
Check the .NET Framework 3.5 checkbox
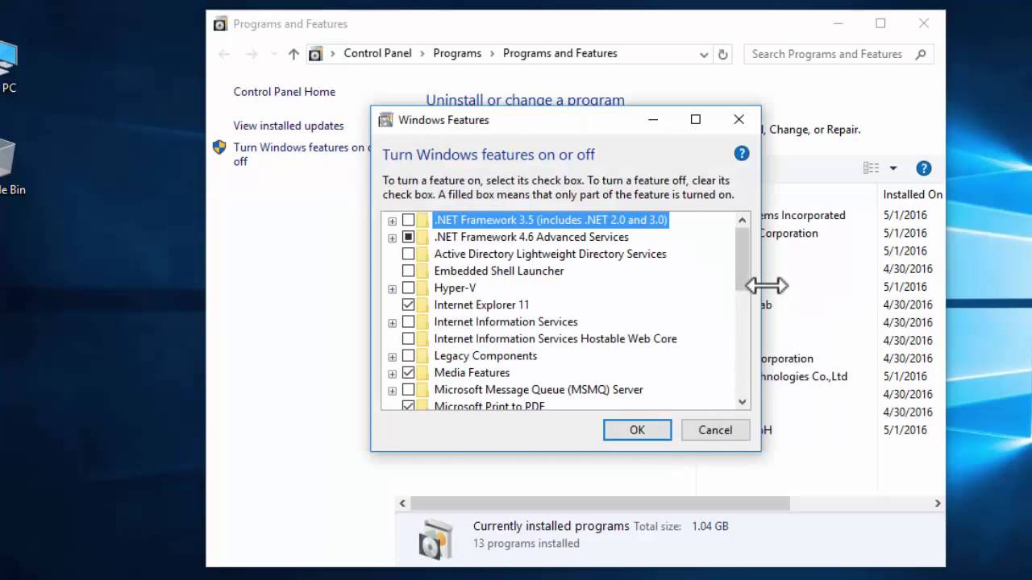[x=409, y=220]
